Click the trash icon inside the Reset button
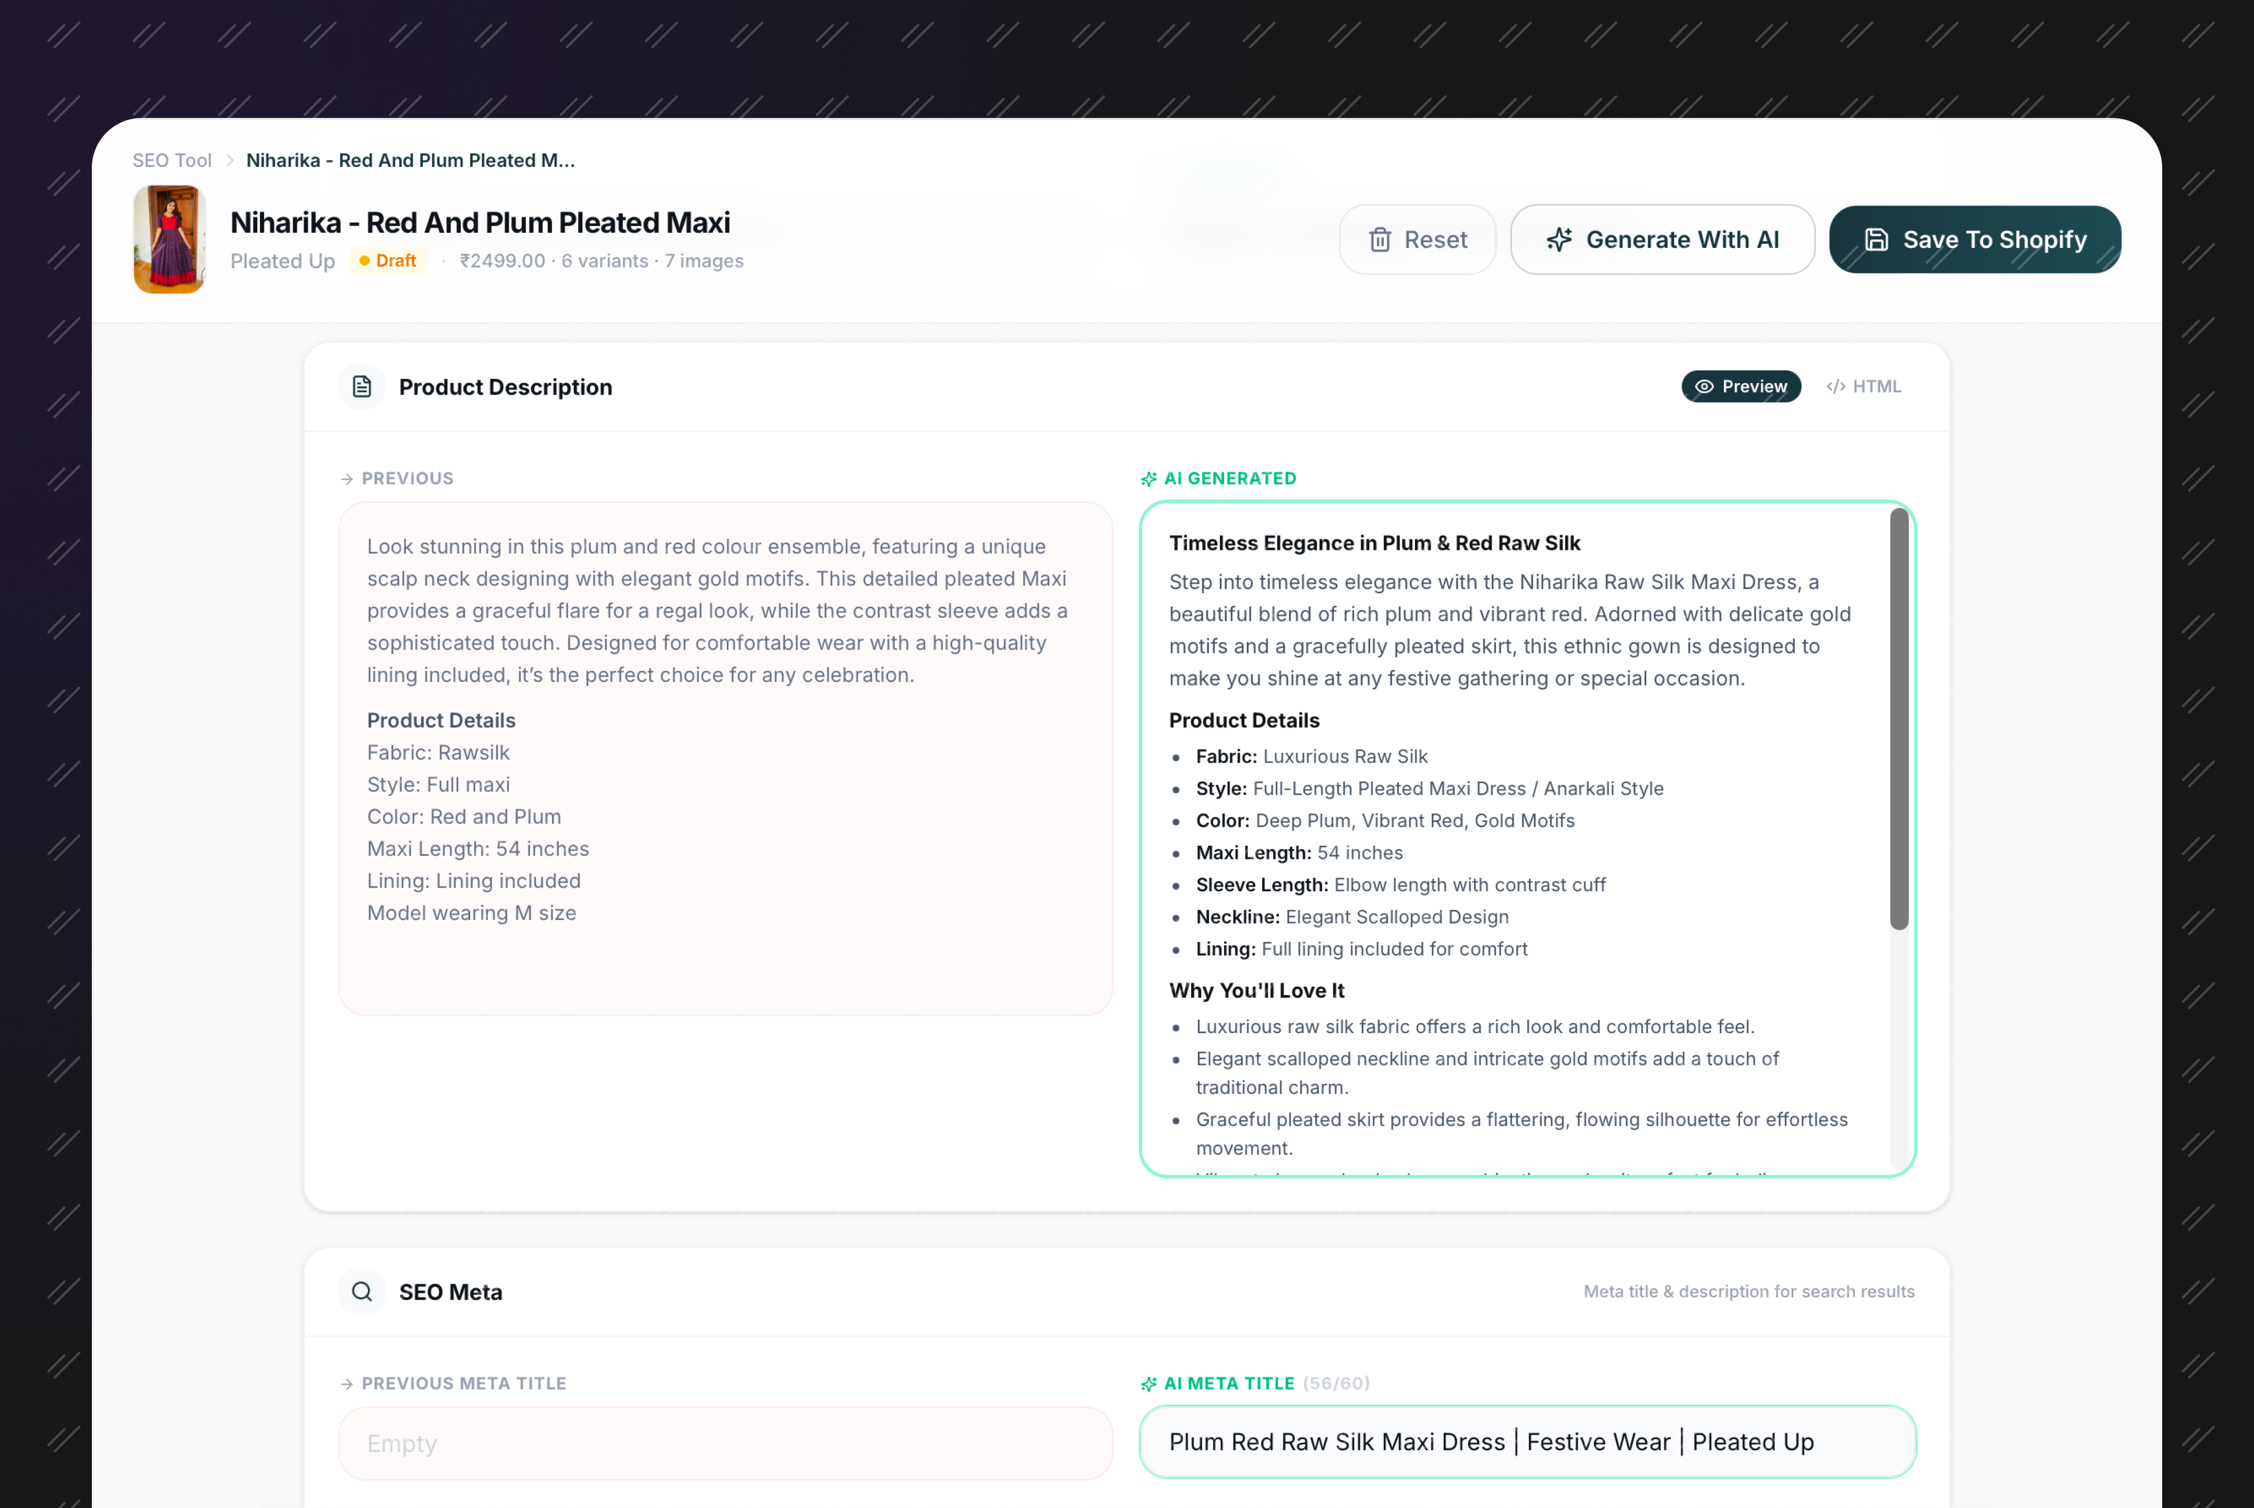This screenshot has height=1508, width=2254. click(1382, 240)
